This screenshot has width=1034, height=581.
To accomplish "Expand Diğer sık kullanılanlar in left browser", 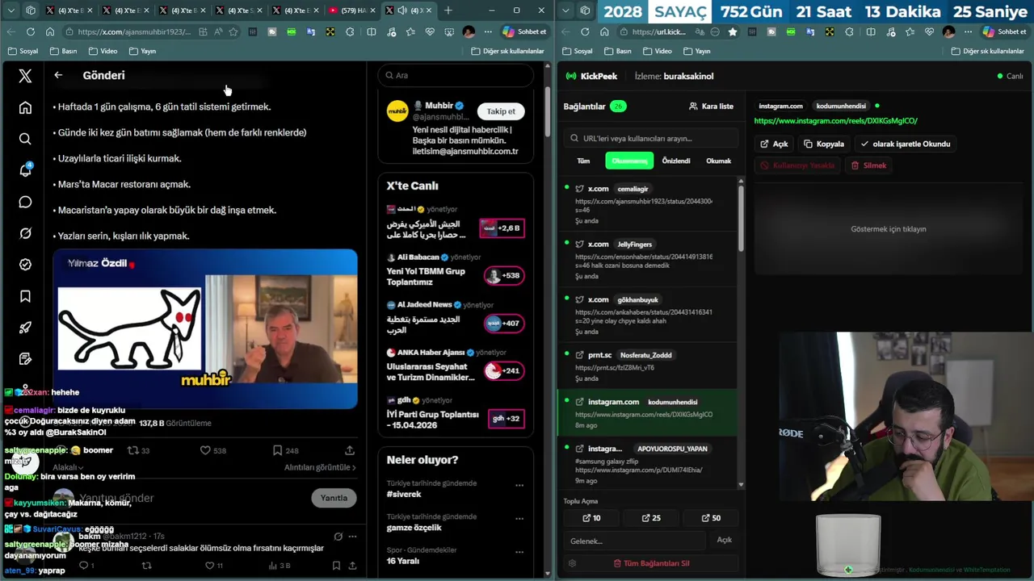I will pos(507,51).
